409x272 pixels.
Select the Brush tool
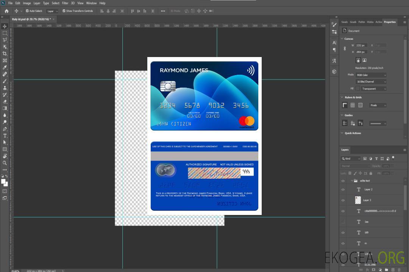coord(5,81)
